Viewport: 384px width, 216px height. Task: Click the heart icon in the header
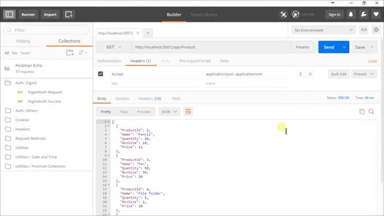[376, 14]
